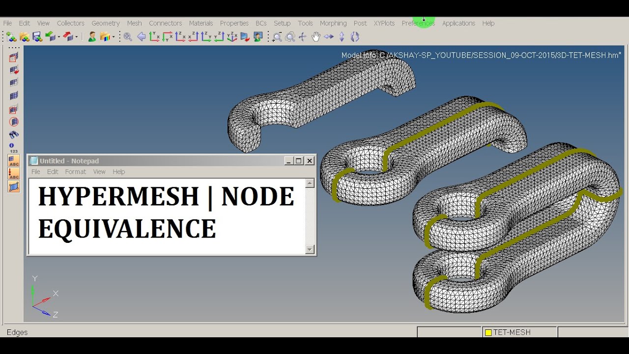The height and width of the screenshot is (354, 629).
Task: Click the projection view icon with red arrow
Action: click(x=245, y=37)
